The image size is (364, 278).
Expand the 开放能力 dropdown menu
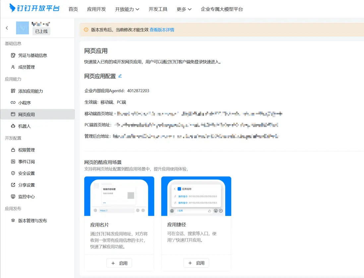click(x=127, y=9)
